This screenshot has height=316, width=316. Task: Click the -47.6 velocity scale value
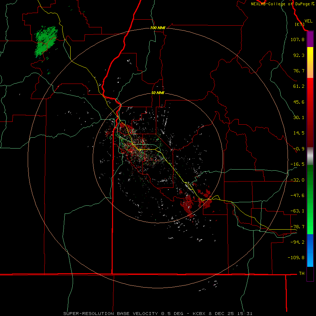(297, 196)
